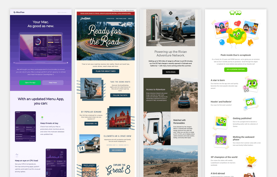Click the green shield icon above Keep threats at bay

42,117
